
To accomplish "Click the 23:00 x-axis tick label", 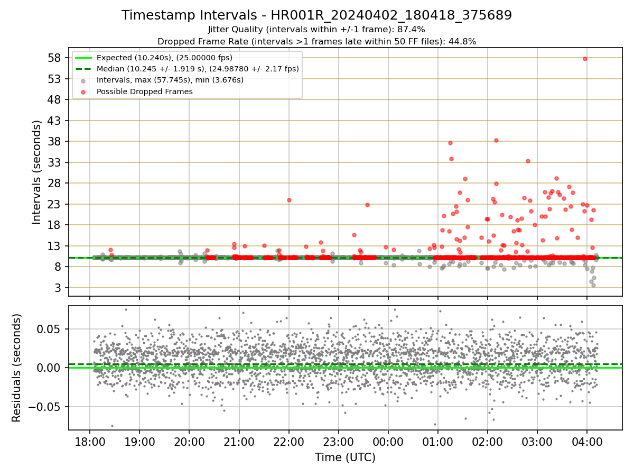I will [338, 441].
